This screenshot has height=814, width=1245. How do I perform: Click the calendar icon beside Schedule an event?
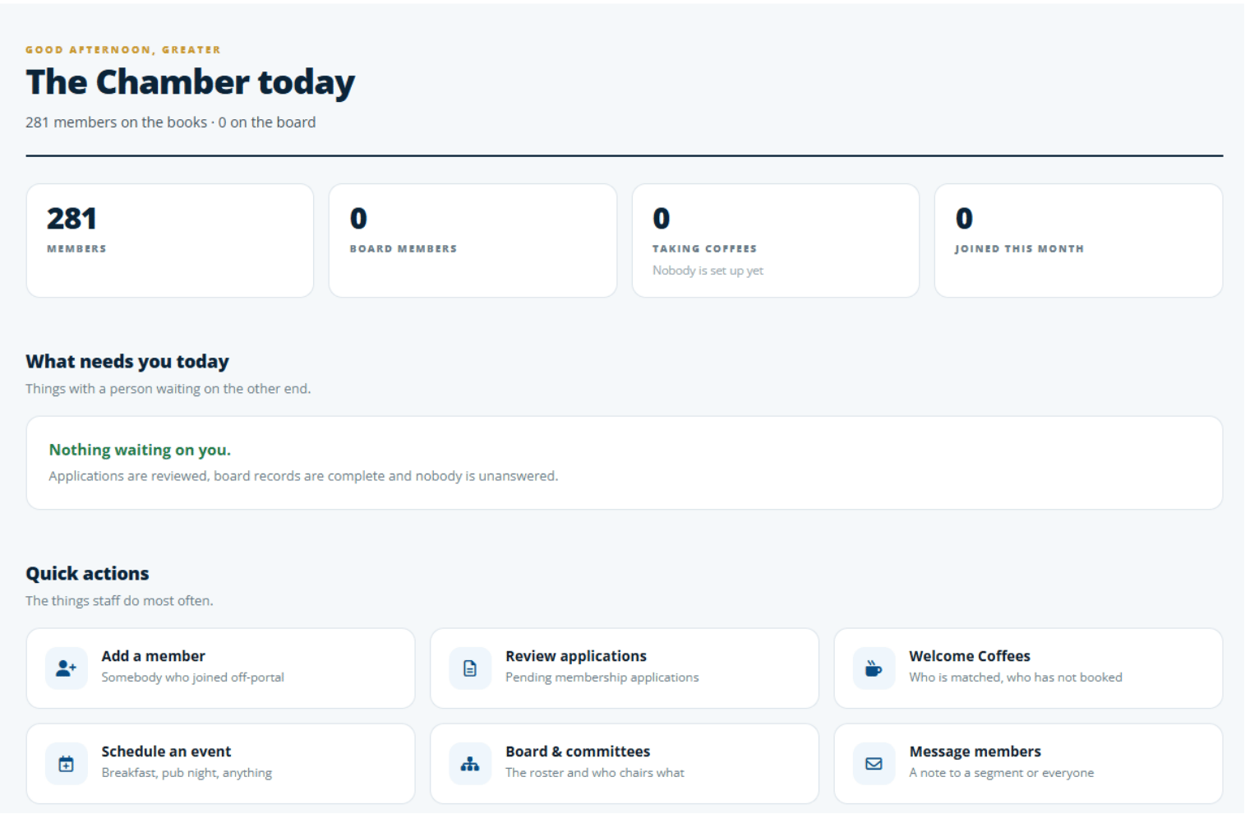tap(66, 764)
